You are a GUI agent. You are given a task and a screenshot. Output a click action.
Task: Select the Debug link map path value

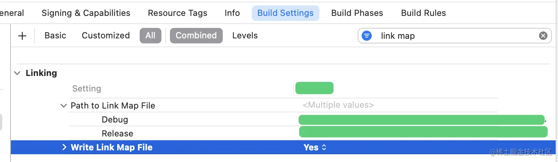tap(421, 120)
